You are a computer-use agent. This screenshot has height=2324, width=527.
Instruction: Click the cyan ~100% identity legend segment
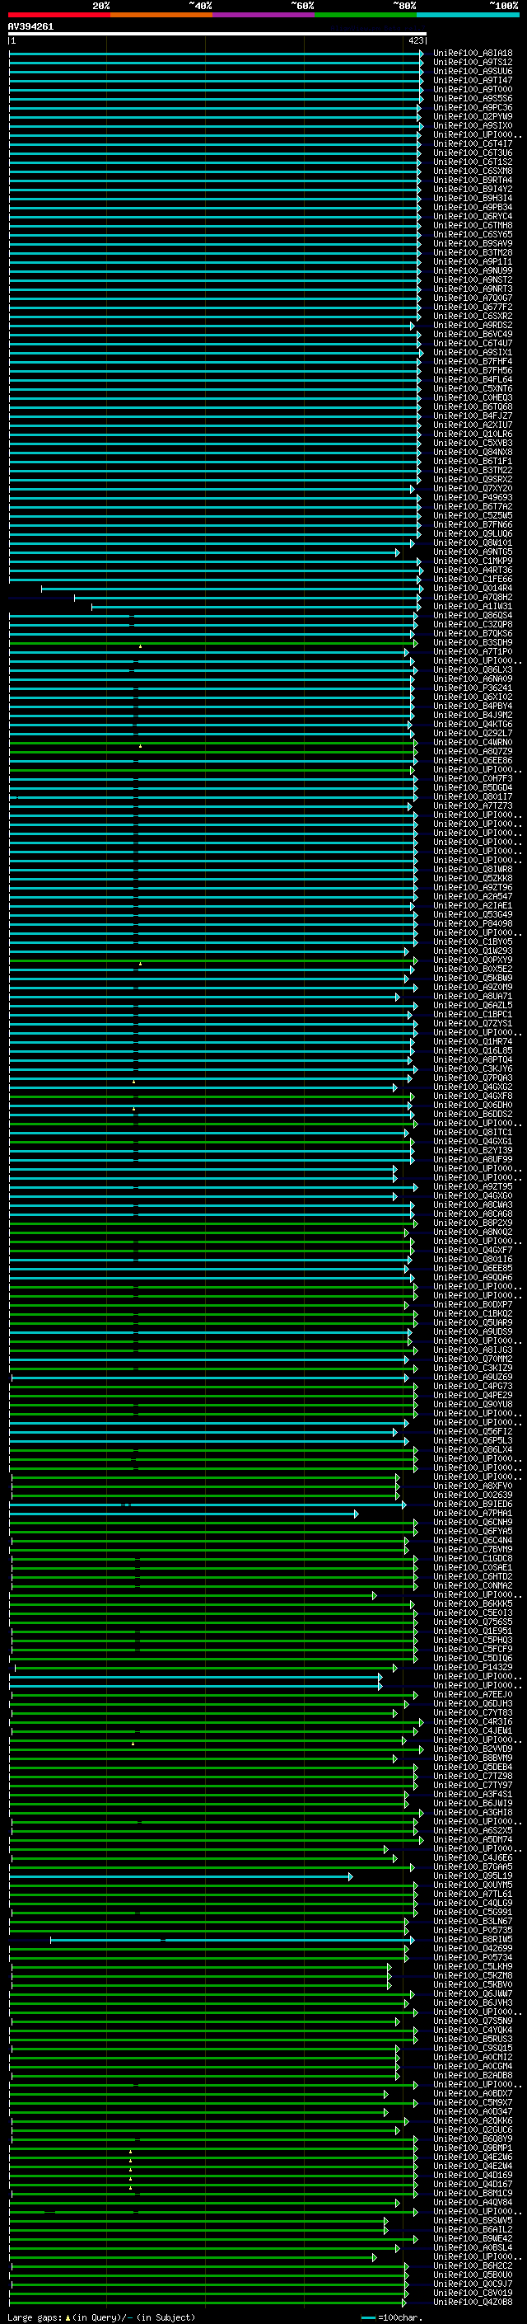click(x=468, y=15)
